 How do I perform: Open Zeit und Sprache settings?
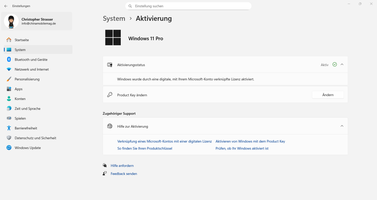coord(27,108)
